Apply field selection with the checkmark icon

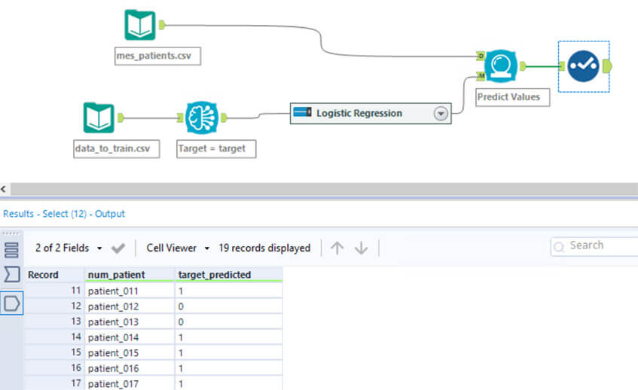click(x=118, y=248)
